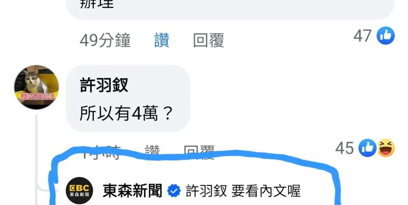Viewport: 408px width, 205px height.
Task: Click the laughing haha reaction emoji
Action: point(386,148)
